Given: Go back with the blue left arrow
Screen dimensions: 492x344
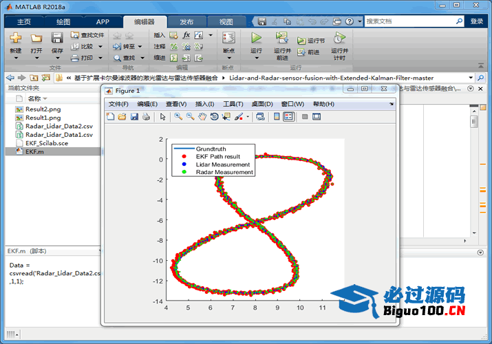Looking at the screenshot, I should click(10, 78).
